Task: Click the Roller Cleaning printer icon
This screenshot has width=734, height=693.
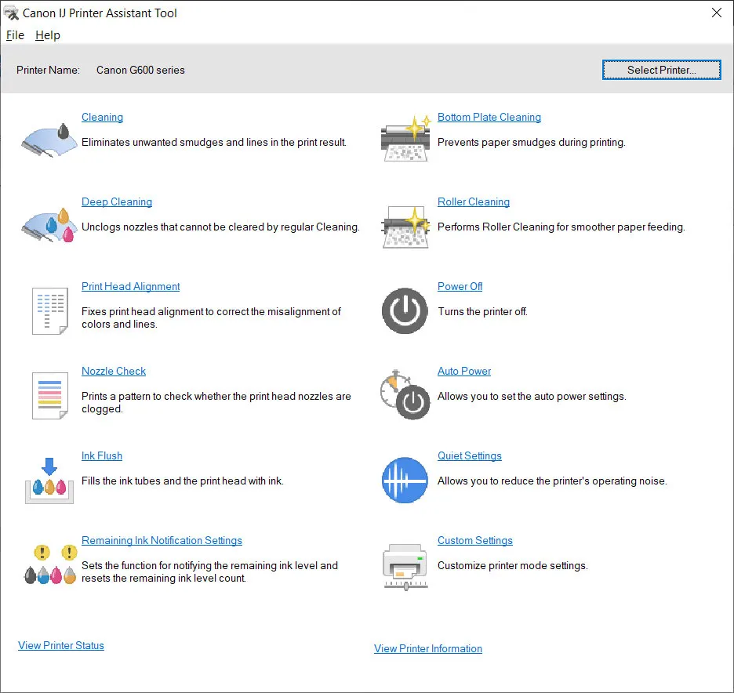Action: (x=405, y=226)
